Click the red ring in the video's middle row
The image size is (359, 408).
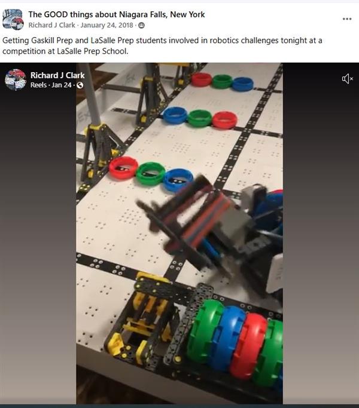click(224, 120)
